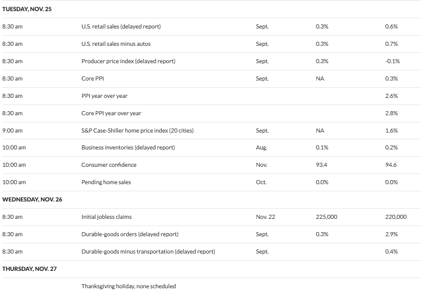This screenshot has width=427, height=294.
Task: Click the Wednesday, Nov. 26 header
Action: [x=32, y=200]
